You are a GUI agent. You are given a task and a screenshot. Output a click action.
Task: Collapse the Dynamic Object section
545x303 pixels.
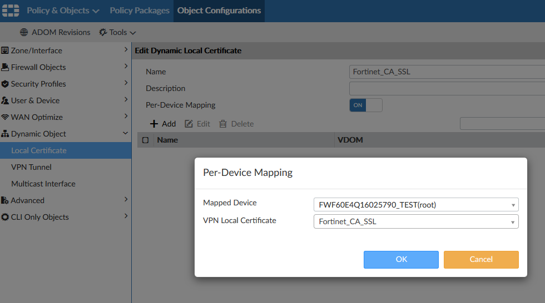(126, 134)
